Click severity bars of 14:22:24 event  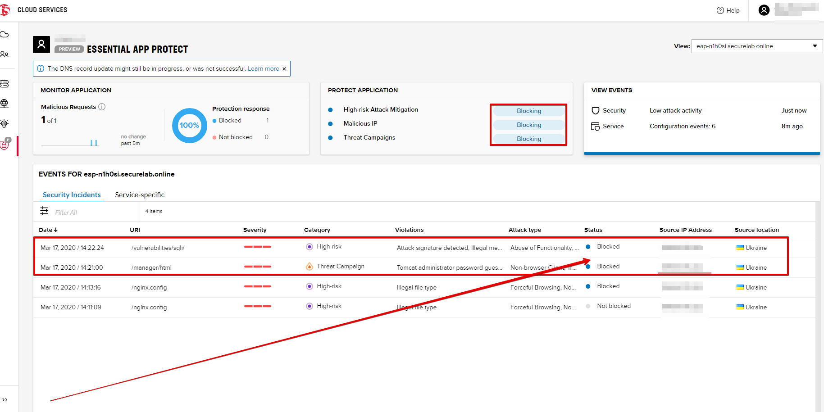(258, 247)
